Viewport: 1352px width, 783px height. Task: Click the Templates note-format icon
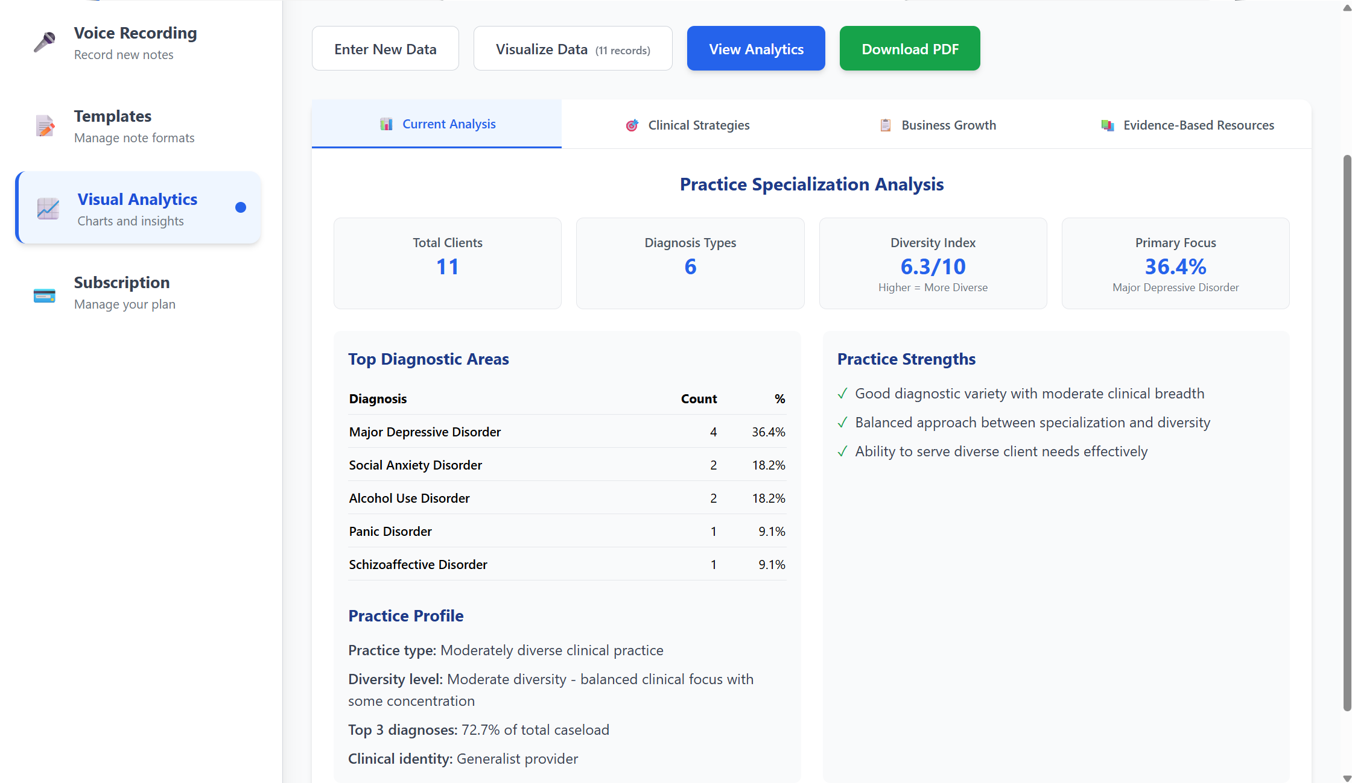[x=44, y=126]
